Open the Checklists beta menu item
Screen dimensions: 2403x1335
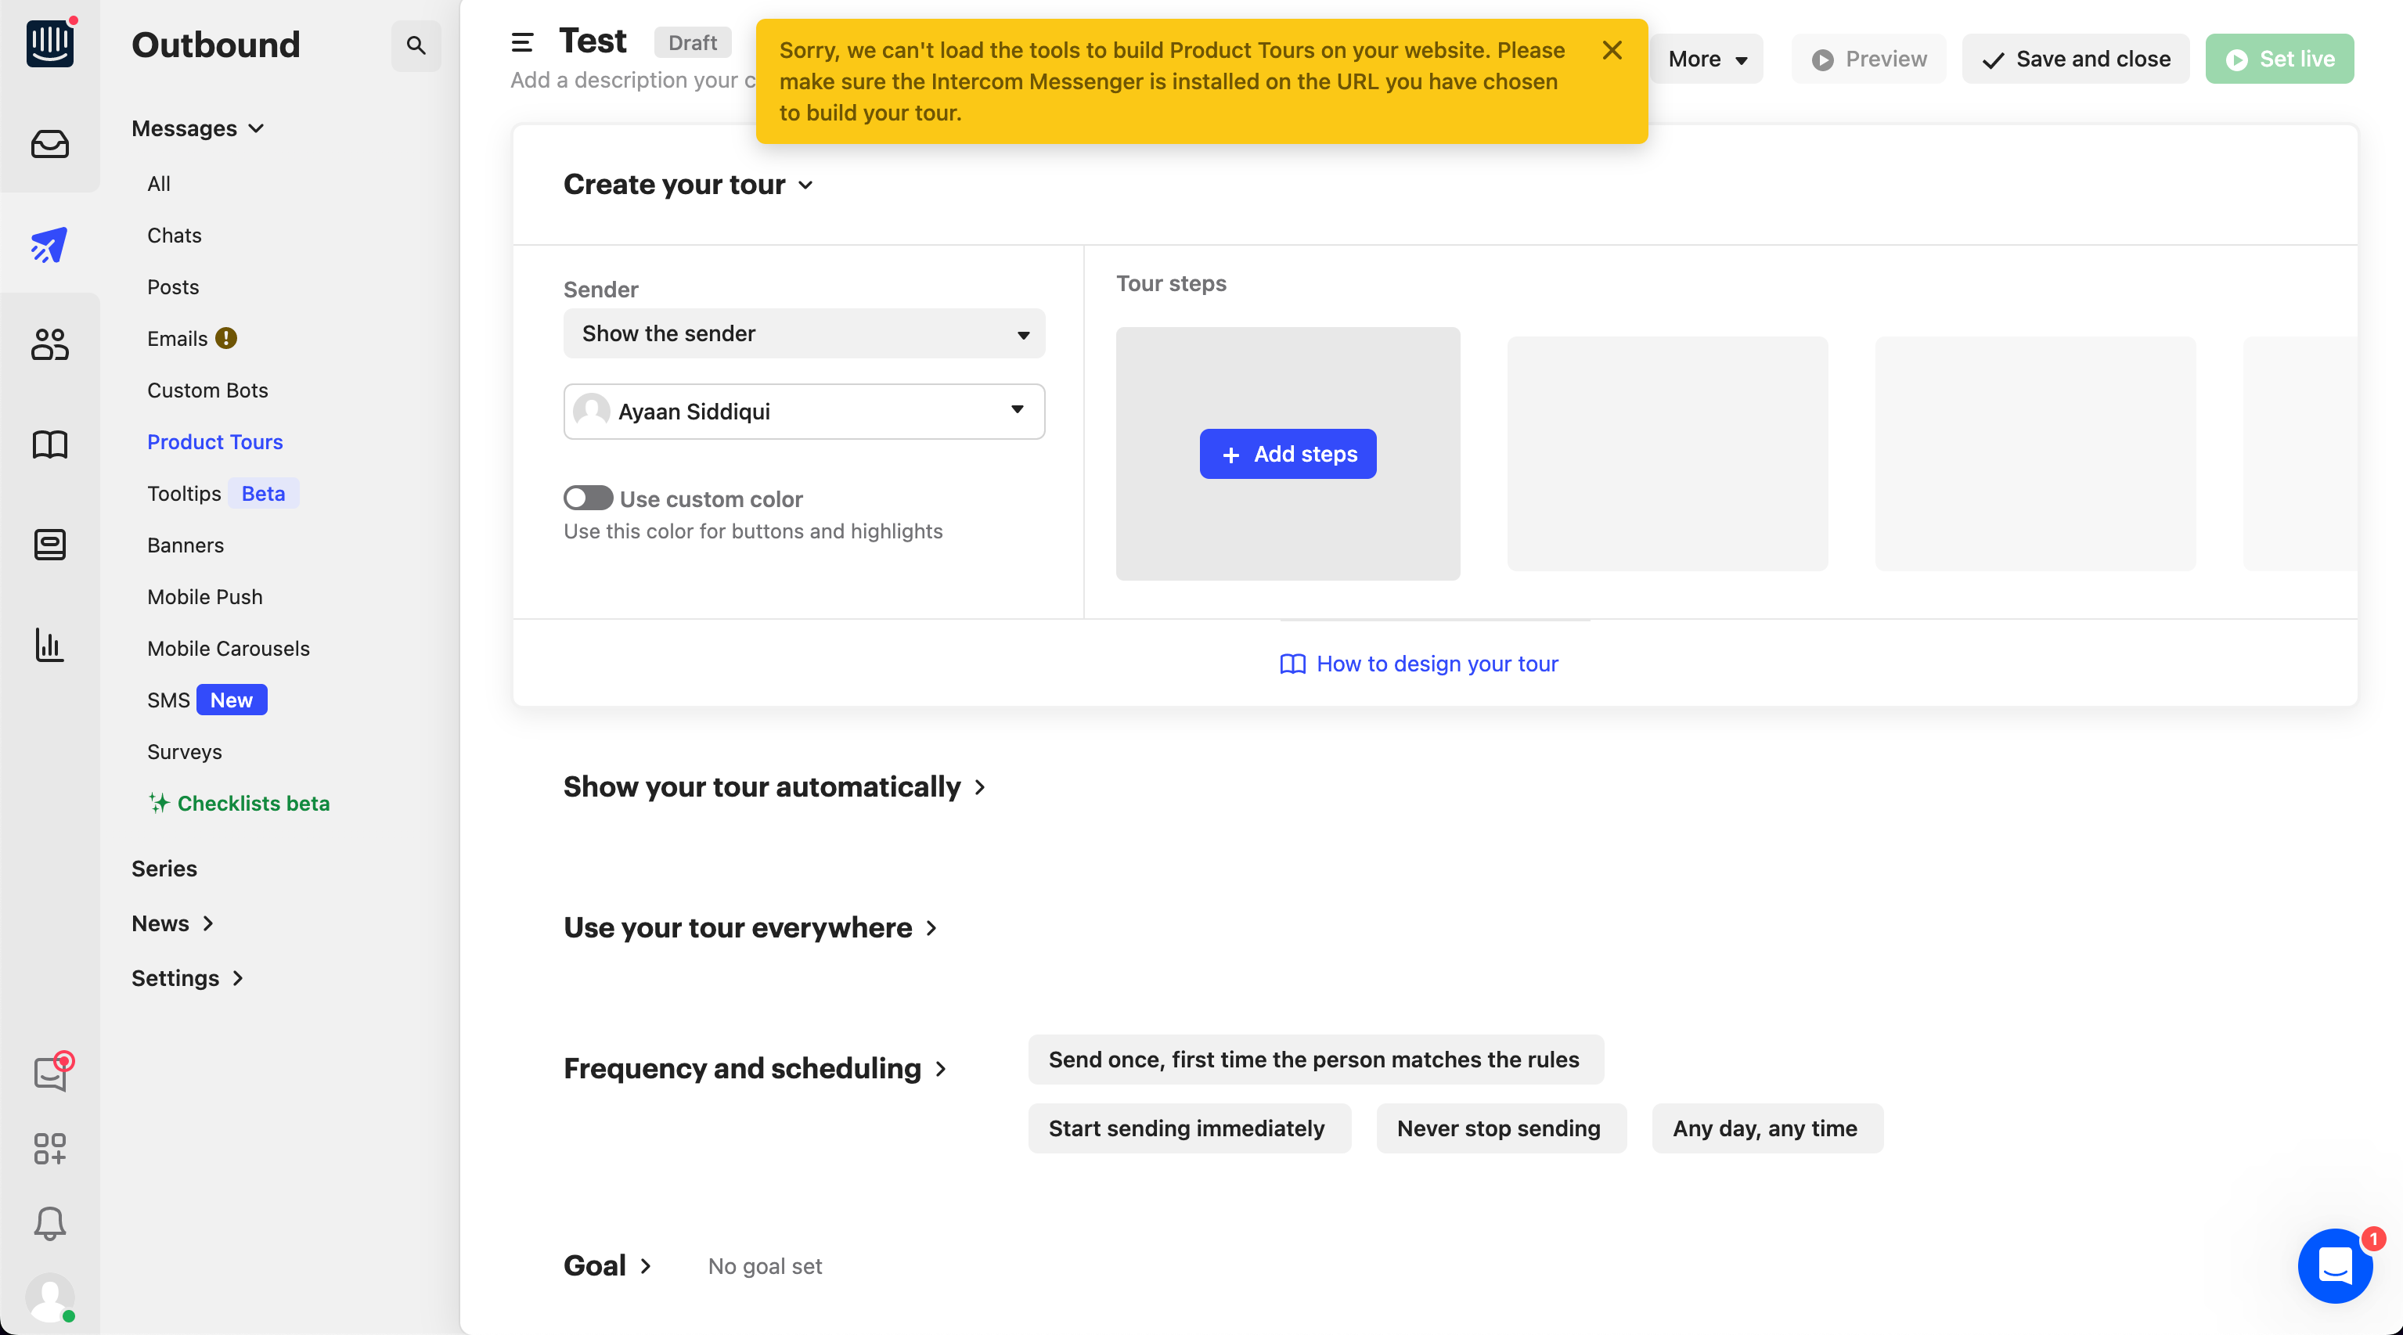coord(254,804)
